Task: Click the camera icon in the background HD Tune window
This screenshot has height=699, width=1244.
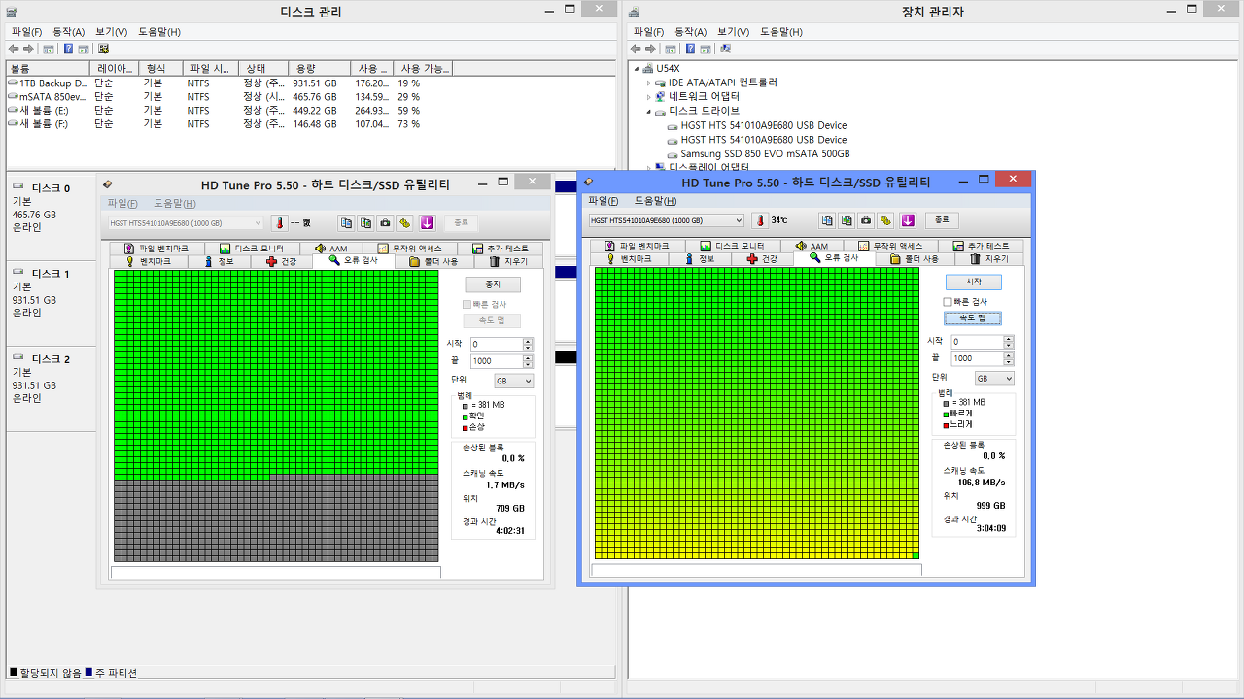Action: tap(385, 222)
